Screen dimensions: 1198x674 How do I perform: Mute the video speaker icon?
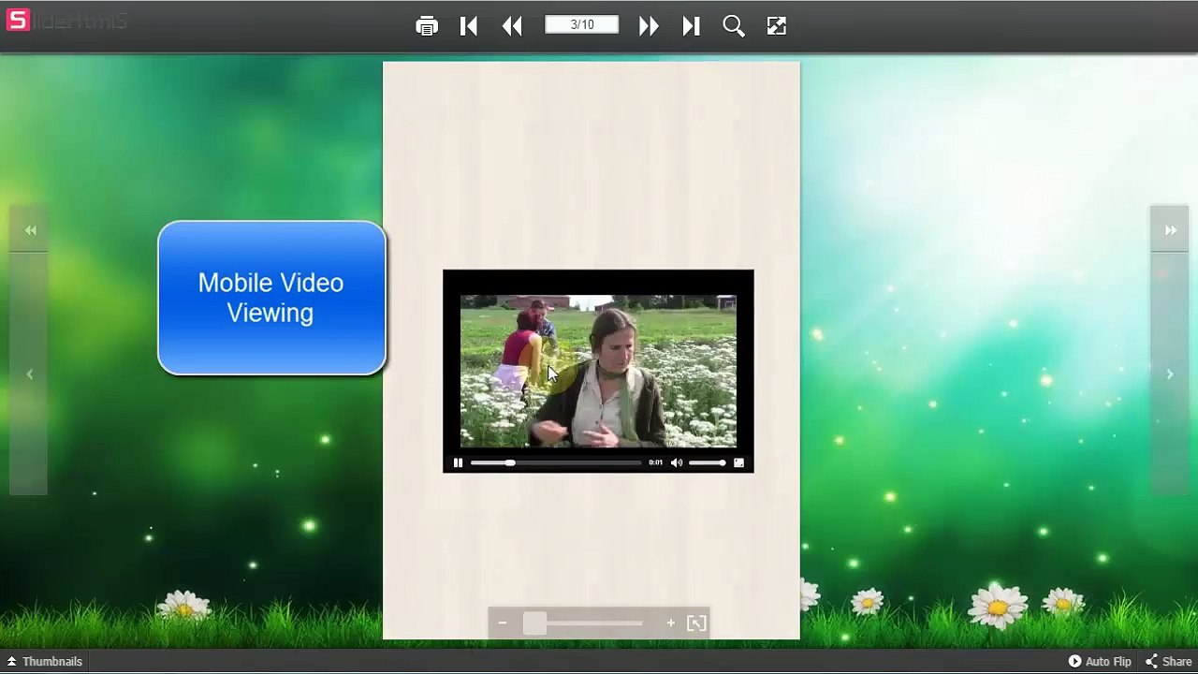pyautogui.click(x=677, y=462)
